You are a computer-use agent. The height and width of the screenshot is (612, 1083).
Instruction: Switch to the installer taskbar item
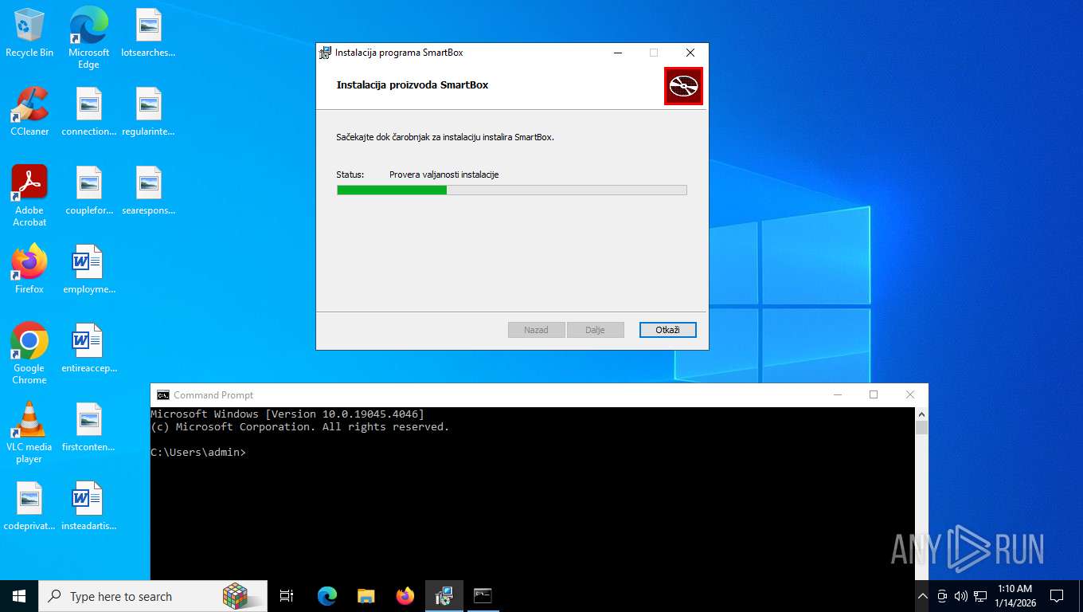coord(444,596)
